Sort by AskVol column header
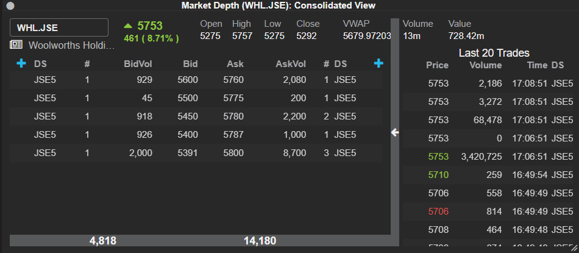Screen dimensions: 579x253 pos(291,64)
